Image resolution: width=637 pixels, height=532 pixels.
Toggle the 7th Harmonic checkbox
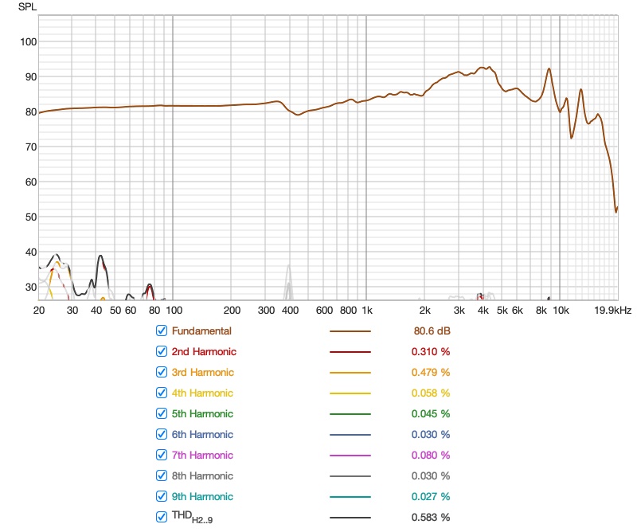(x=162, y=455)
